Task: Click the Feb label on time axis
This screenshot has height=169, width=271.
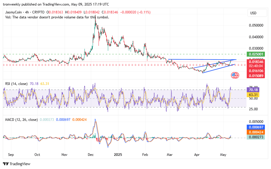Action: point(145,155)
